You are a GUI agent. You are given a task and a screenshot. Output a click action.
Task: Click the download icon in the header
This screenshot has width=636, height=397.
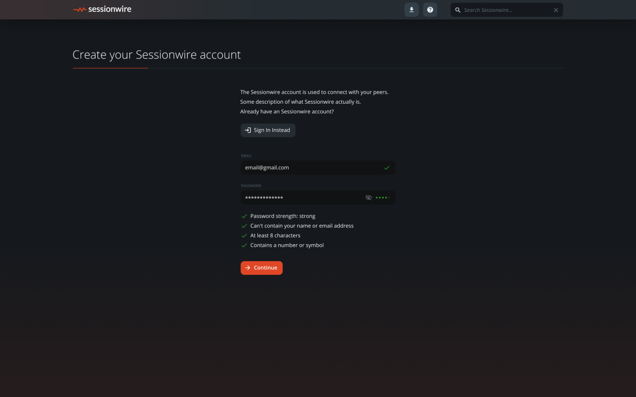click(x=411, y=10)
